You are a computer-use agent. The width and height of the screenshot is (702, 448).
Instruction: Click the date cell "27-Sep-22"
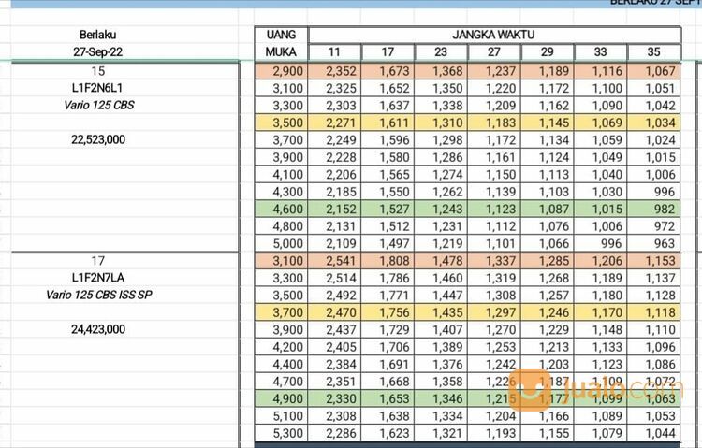point(97,52)
